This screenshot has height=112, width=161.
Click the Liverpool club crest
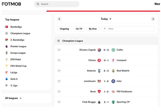click(113, 60)
